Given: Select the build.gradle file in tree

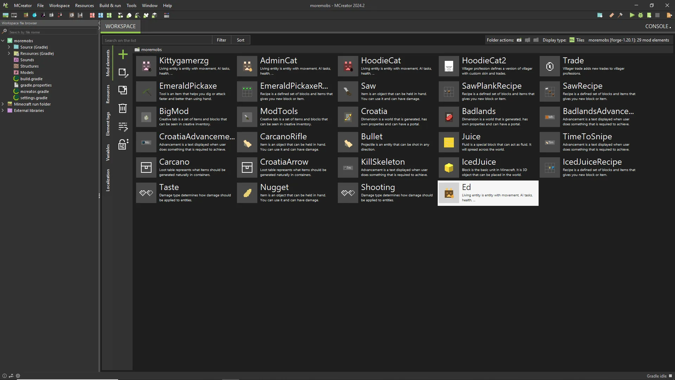Looking at the screenshot, I should [31, 79].
